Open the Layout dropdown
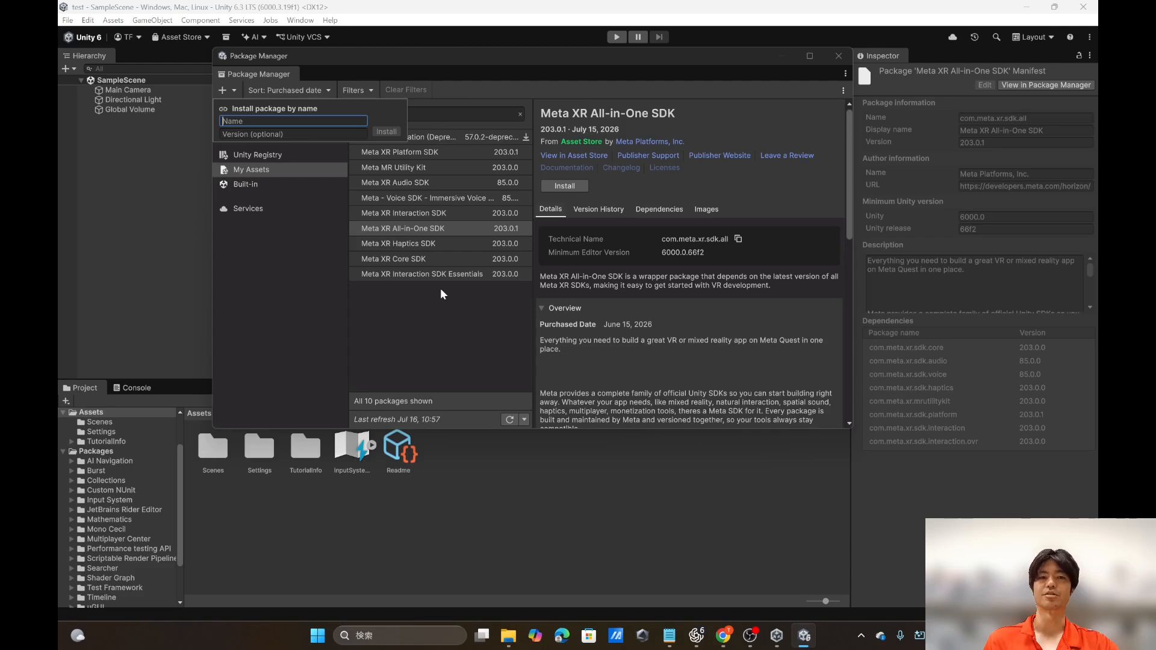This screenshot has width=1156, height=650. [1033, 37]
